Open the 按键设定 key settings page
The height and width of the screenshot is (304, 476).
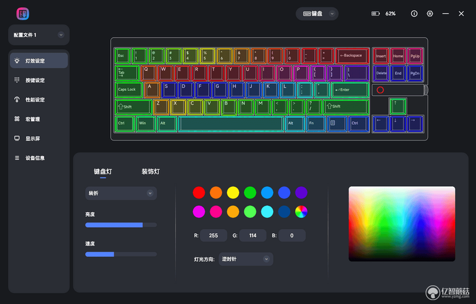39,80
